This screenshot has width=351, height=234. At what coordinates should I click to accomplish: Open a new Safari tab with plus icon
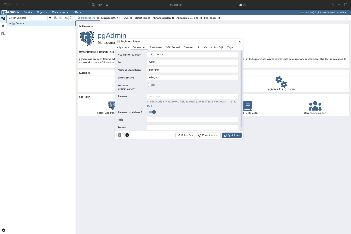[339, 5]
